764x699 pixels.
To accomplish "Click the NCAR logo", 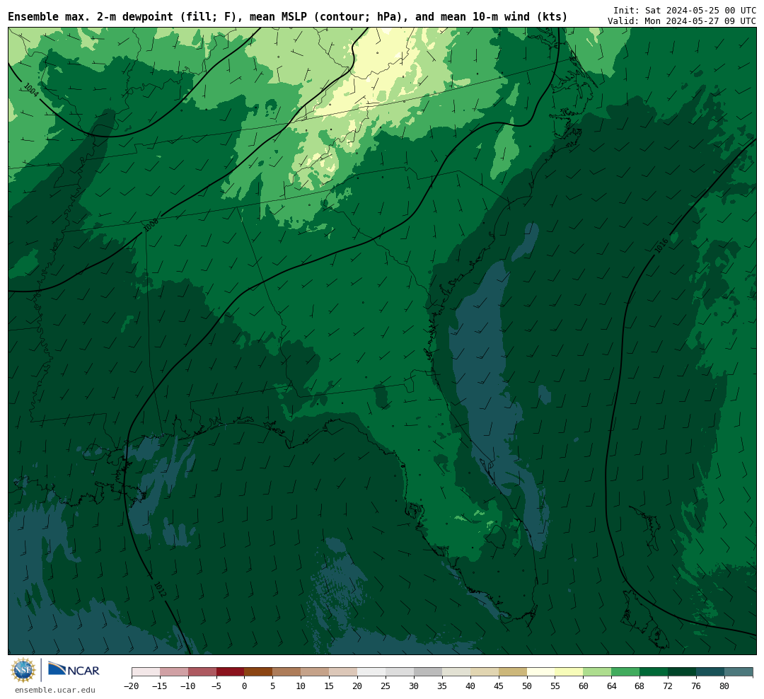I will (74, 669).
